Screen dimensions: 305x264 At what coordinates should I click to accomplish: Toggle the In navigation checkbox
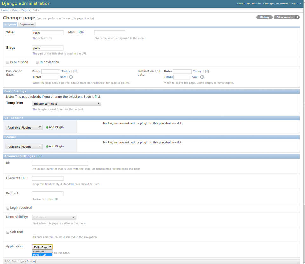pos(37,63)
